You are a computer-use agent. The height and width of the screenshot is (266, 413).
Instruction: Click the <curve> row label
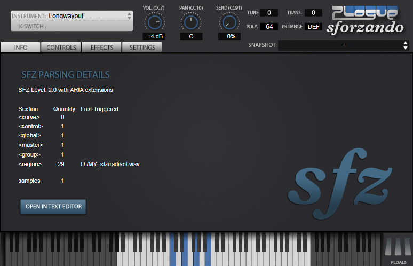coord(29,117)
